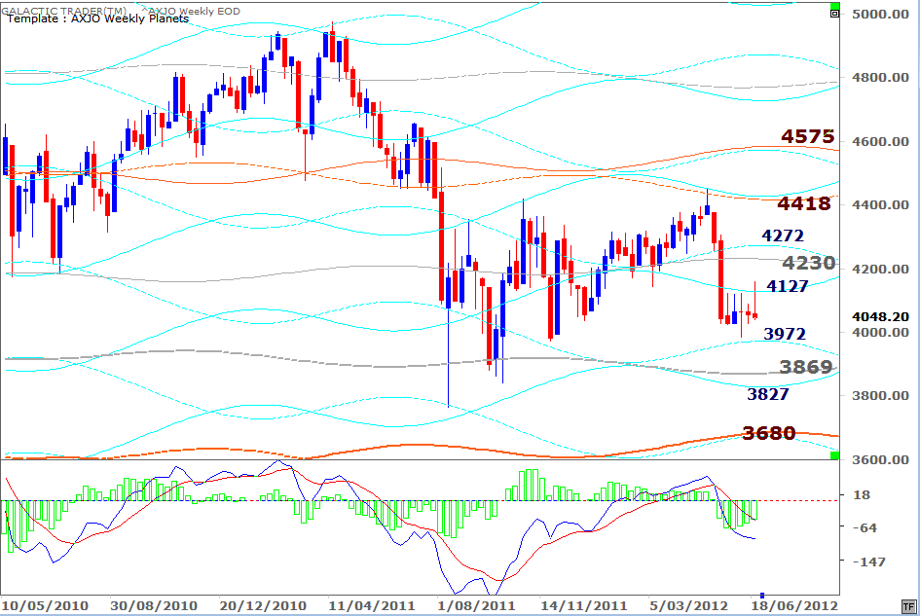Click the 3827 level label
Viewport: 920px width, 616px height.
(x=768, y=394)
